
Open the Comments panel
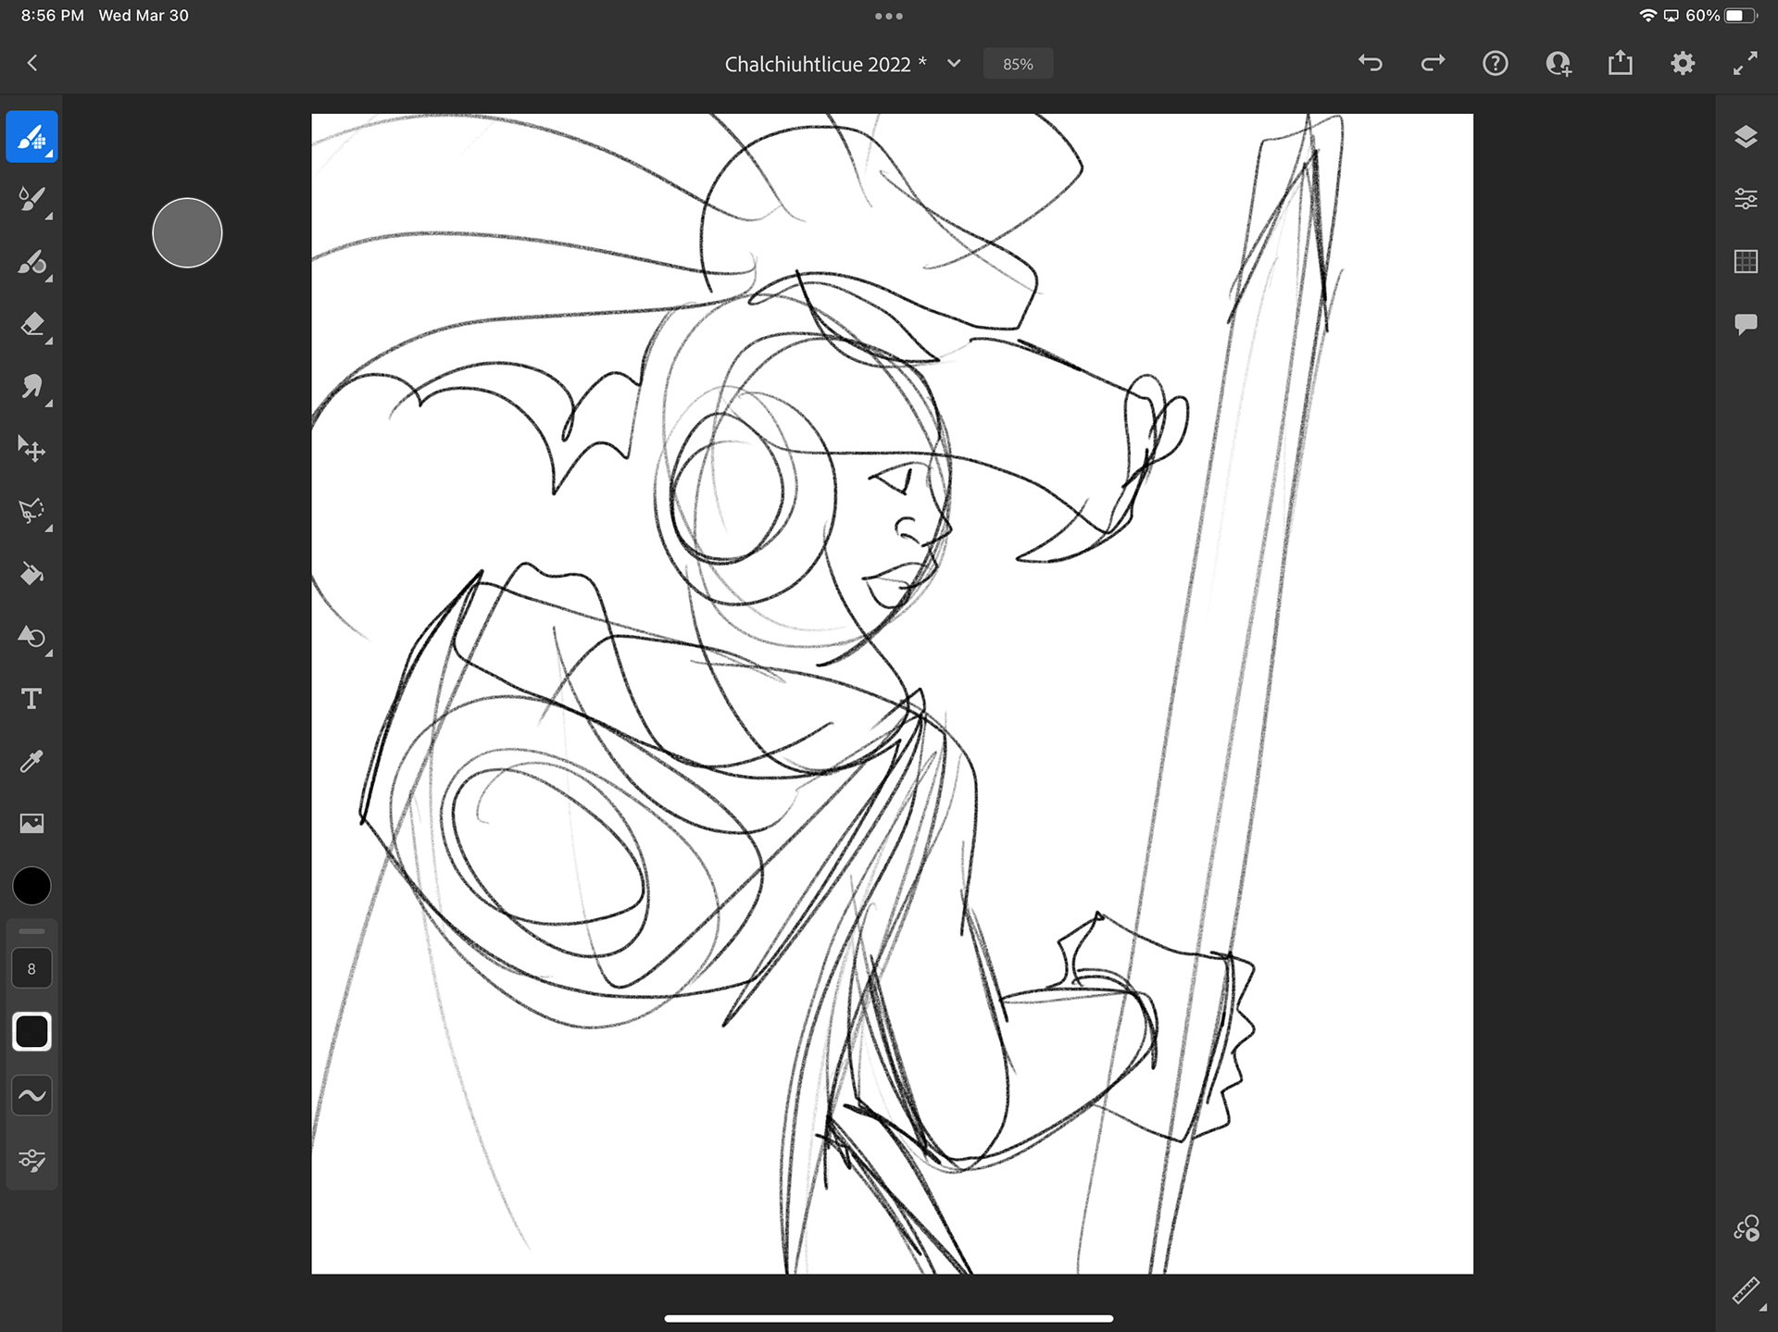[x=1746, y=324]
